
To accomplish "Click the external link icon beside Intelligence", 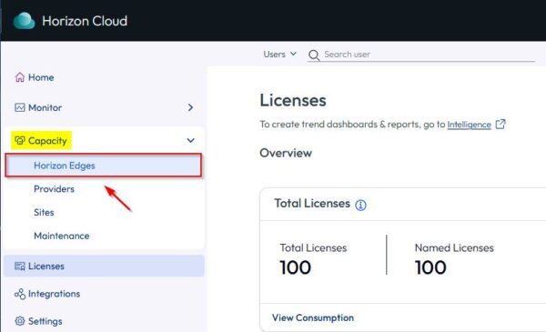I will (500, 124).
